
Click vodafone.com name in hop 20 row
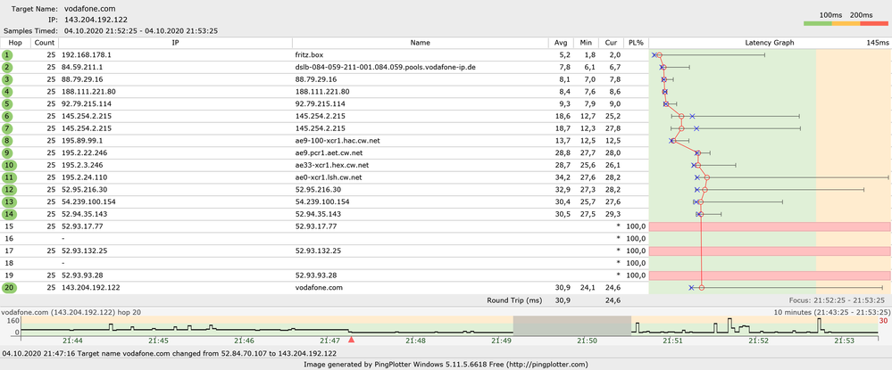319,288
